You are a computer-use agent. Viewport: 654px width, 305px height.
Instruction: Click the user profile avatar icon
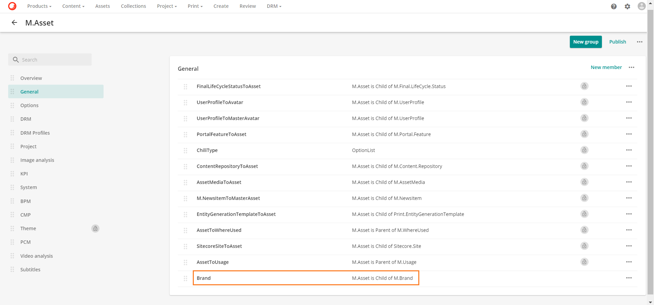[x=641, y=6]
